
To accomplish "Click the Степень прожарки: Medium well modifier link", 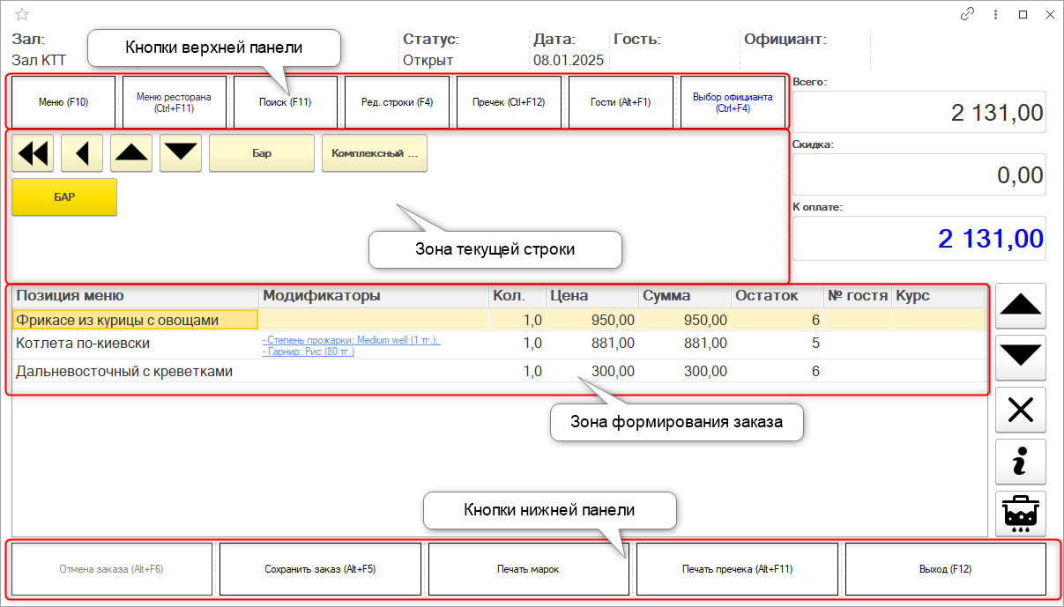I will (x=351, y=339).
